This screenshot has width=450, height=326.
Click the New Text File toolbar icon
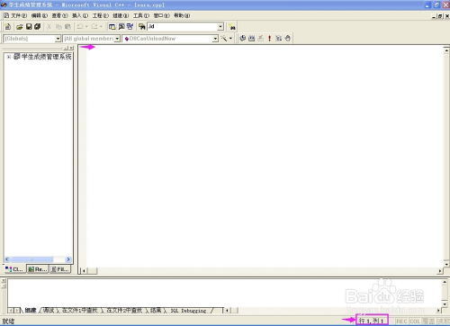click(x=8, y=27)
